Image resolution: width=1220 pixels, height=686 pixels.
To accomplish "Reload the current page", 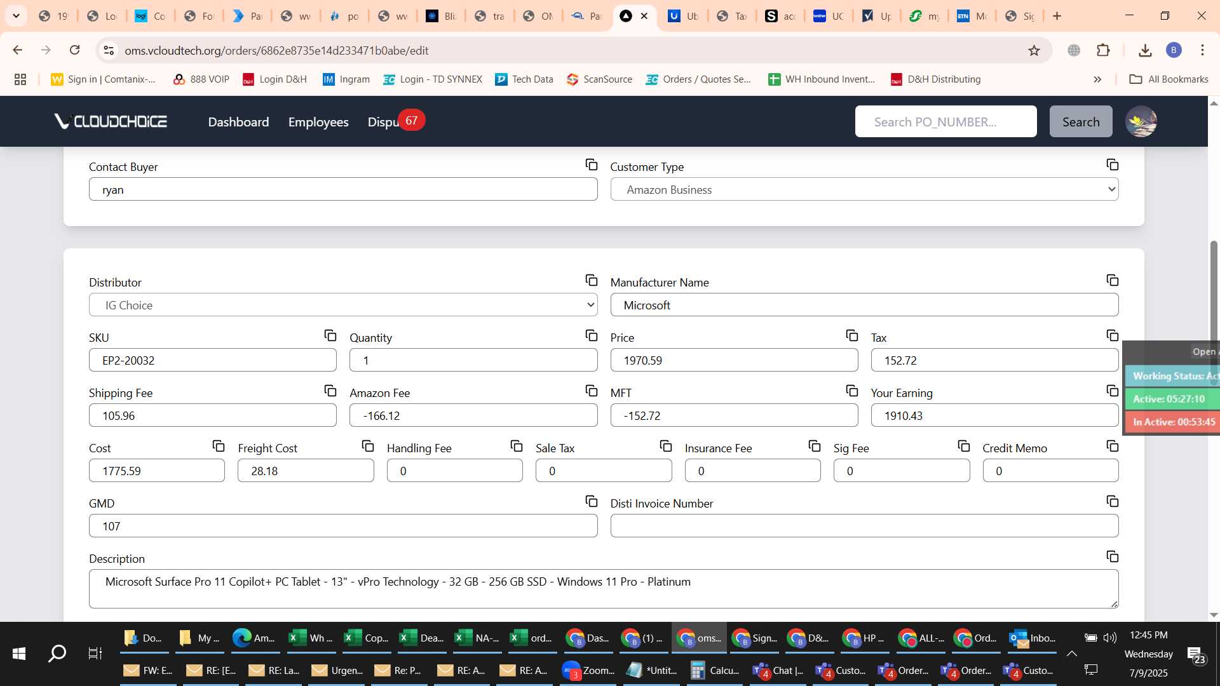I will (75, 50).
